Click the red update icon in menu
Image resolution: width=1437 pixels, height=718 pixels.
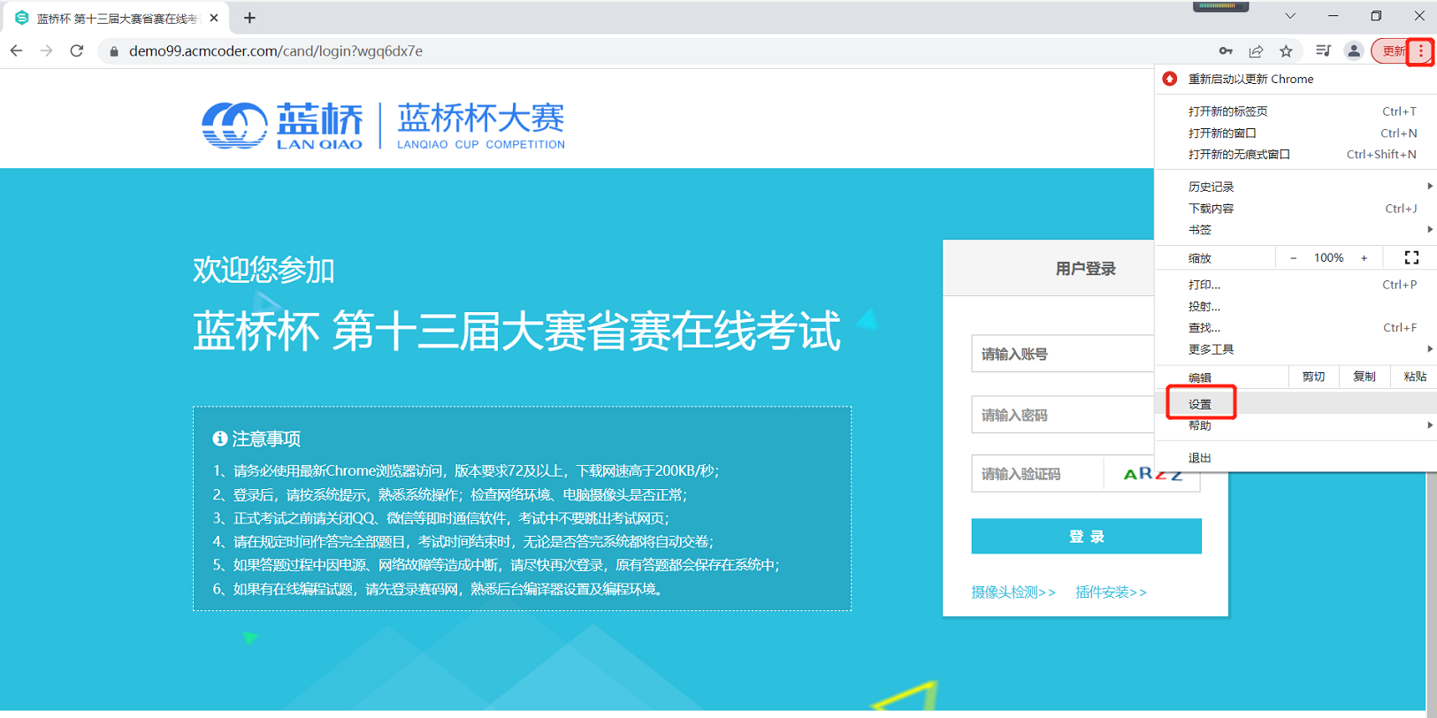(1169, 79)
